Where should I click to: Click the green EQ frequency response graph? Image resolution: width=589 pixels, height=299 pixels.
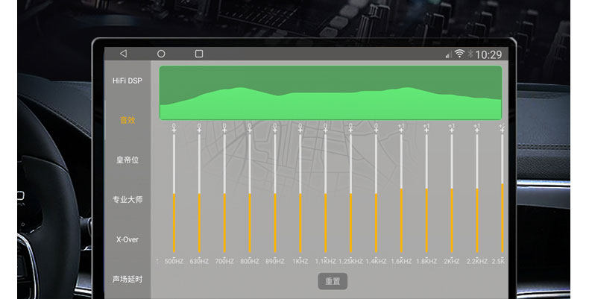click(x=330, y=93)
